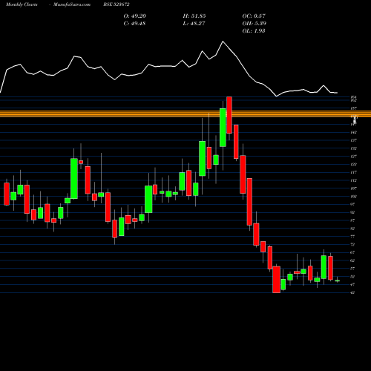Click the 132 price axis label
The width and height of the screenshot is (371, 371).
(x=353, y=148)
